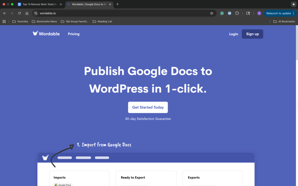298x186 pixels.
Task: Click the W logo in demo app bar
Action: click(45, 158)
